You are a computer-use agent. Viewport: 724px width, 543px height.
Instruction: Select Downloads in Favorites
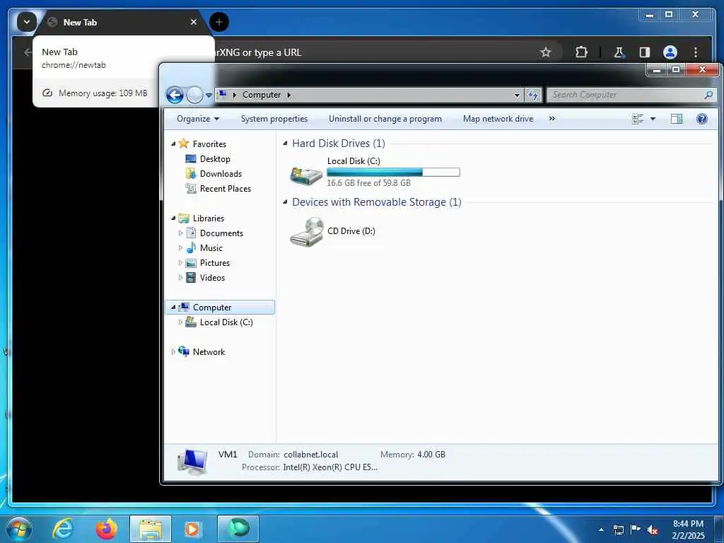pyautogui.click(x=221, y=174)
